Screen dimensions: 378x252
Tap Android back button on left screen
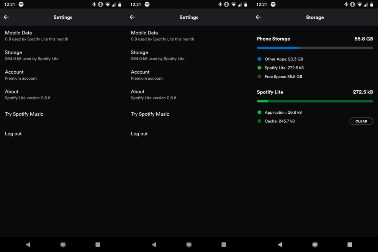point(28,244)
